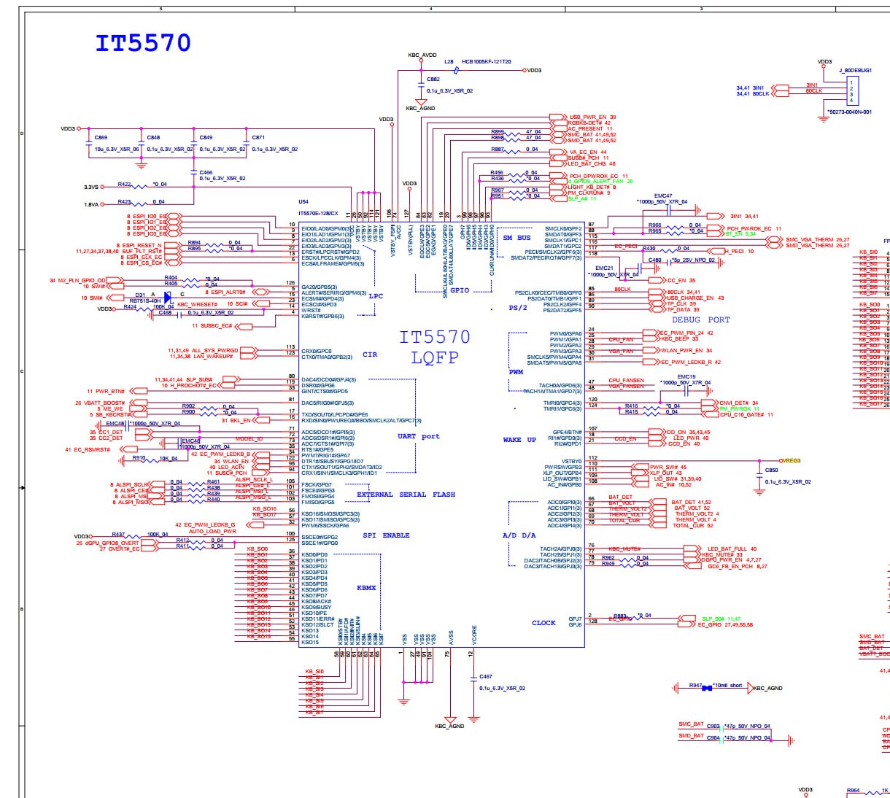Click capacitor label C882
The height and width of the screenshot is (798, 890).
tap(433, 79)
